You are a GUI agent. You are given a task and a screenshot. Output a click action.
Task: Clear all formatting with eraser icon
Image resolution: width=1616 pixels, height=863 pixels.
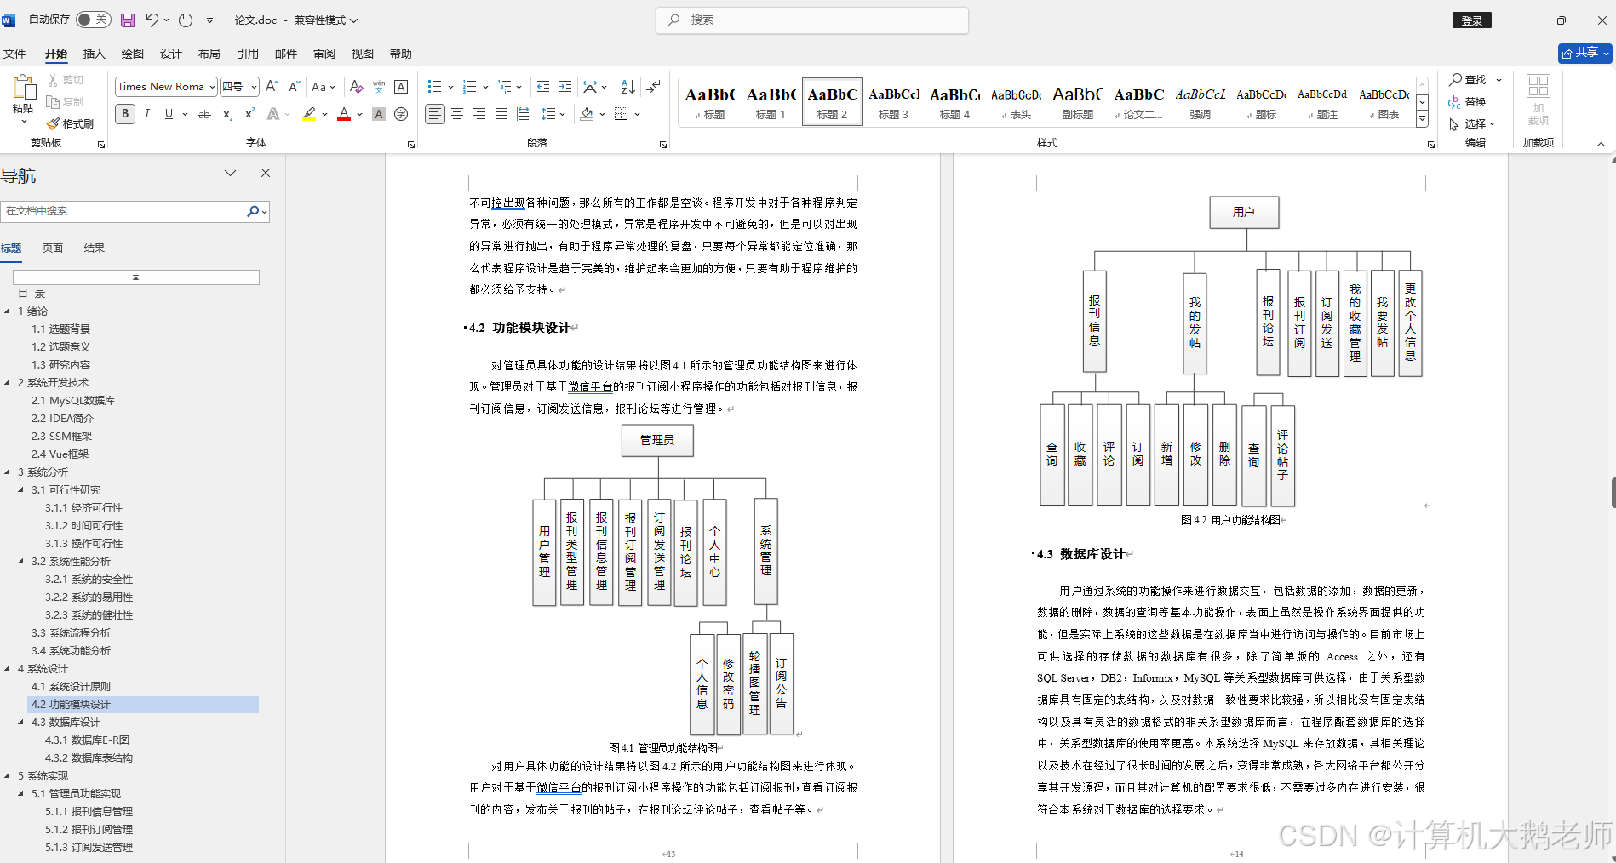coord(356,86)
